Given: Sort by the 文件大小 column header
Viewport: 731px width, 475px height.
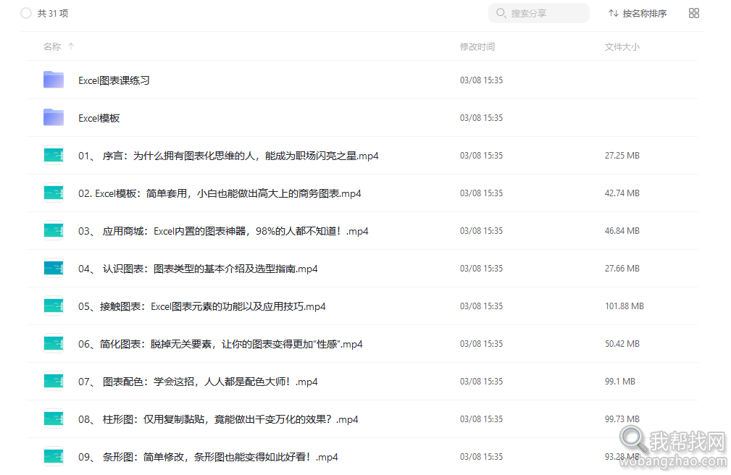Looking at the screenshot, I should 622,46.
